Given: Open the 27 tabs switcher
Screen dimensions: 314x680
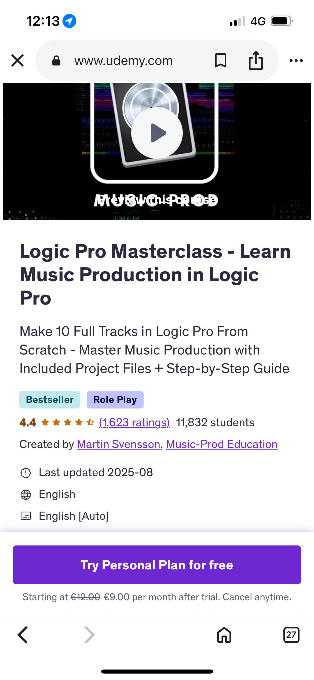Looking at the screenshot, I should pos(291,635).
